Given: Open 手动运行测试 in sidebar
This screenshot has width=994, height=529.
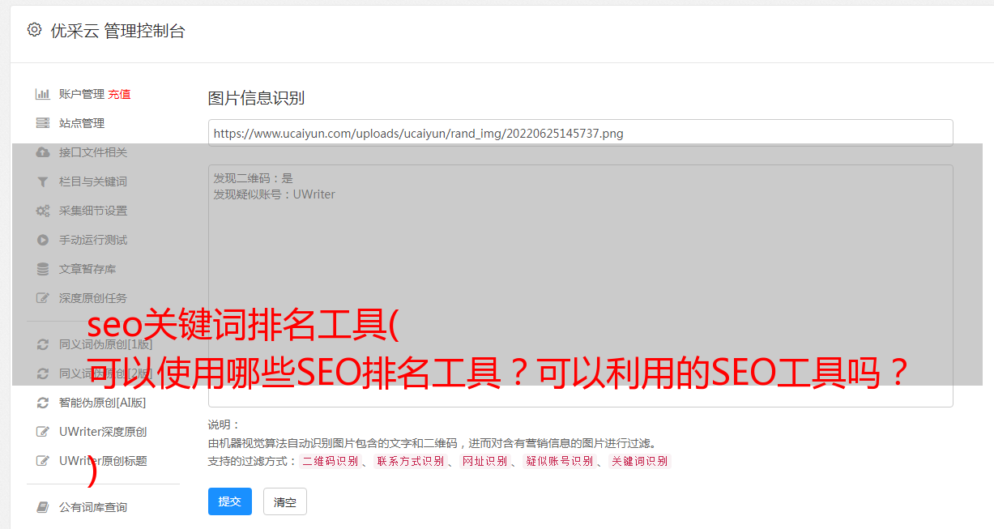Looking at the screenshot, I should click(93, 240).
